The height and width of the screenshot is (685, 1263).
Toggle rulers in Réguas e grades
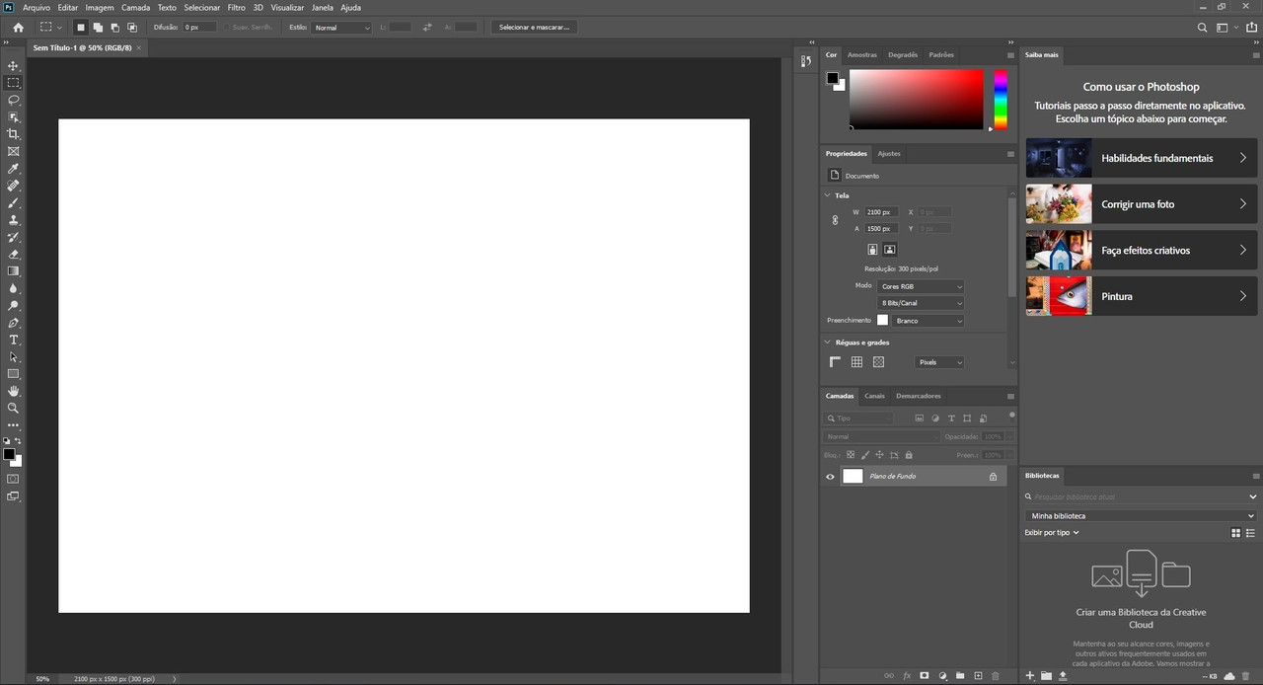[835, 362]
